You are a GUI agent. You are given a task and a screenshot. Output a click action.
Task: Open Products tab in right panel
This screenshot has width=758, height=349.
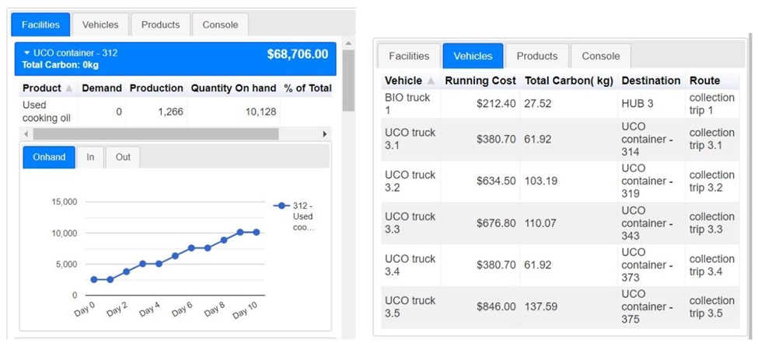[537, 56]
